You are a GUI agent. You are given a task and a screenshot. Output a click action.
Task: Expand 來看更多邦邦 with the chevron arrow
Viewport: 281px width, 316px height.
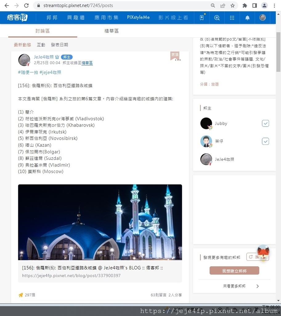pyautogui.click(x=258, y=286)
